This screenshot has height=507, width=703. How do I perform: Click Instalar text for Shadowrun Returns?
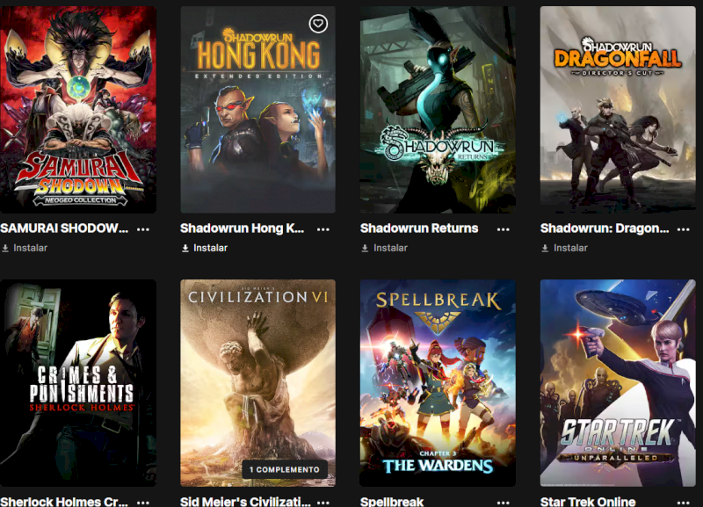[390, 248]
